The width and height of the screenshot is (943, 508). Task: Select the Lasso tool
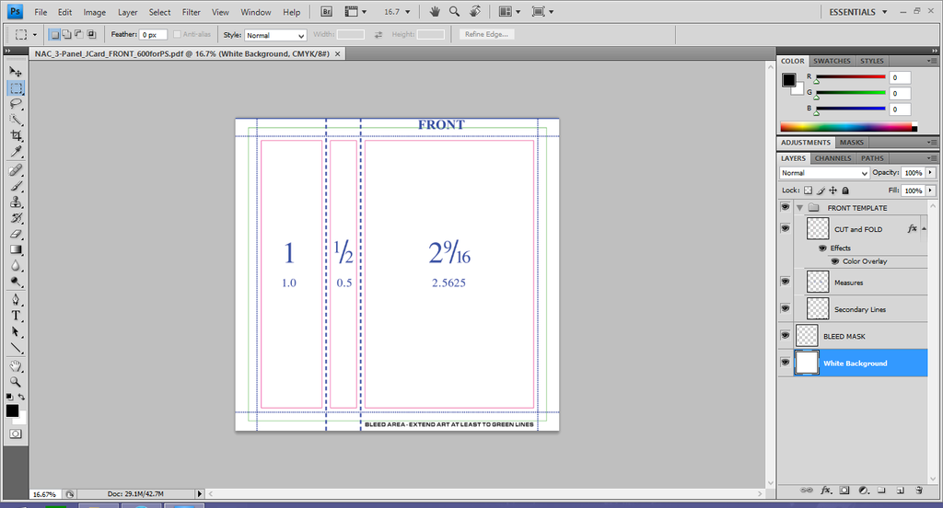(16, 104)
